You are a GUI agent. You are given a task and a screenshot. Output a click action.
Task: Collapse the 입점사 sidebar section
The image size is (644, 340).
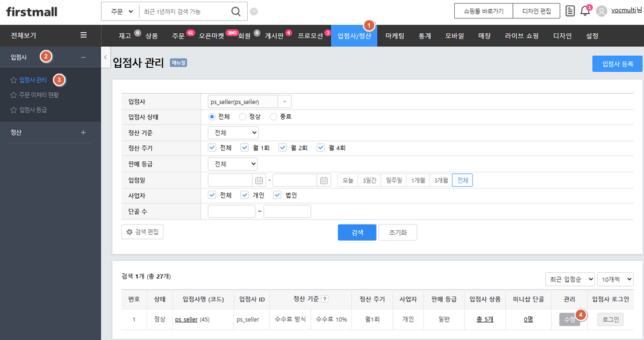click(x=83, y=57)
